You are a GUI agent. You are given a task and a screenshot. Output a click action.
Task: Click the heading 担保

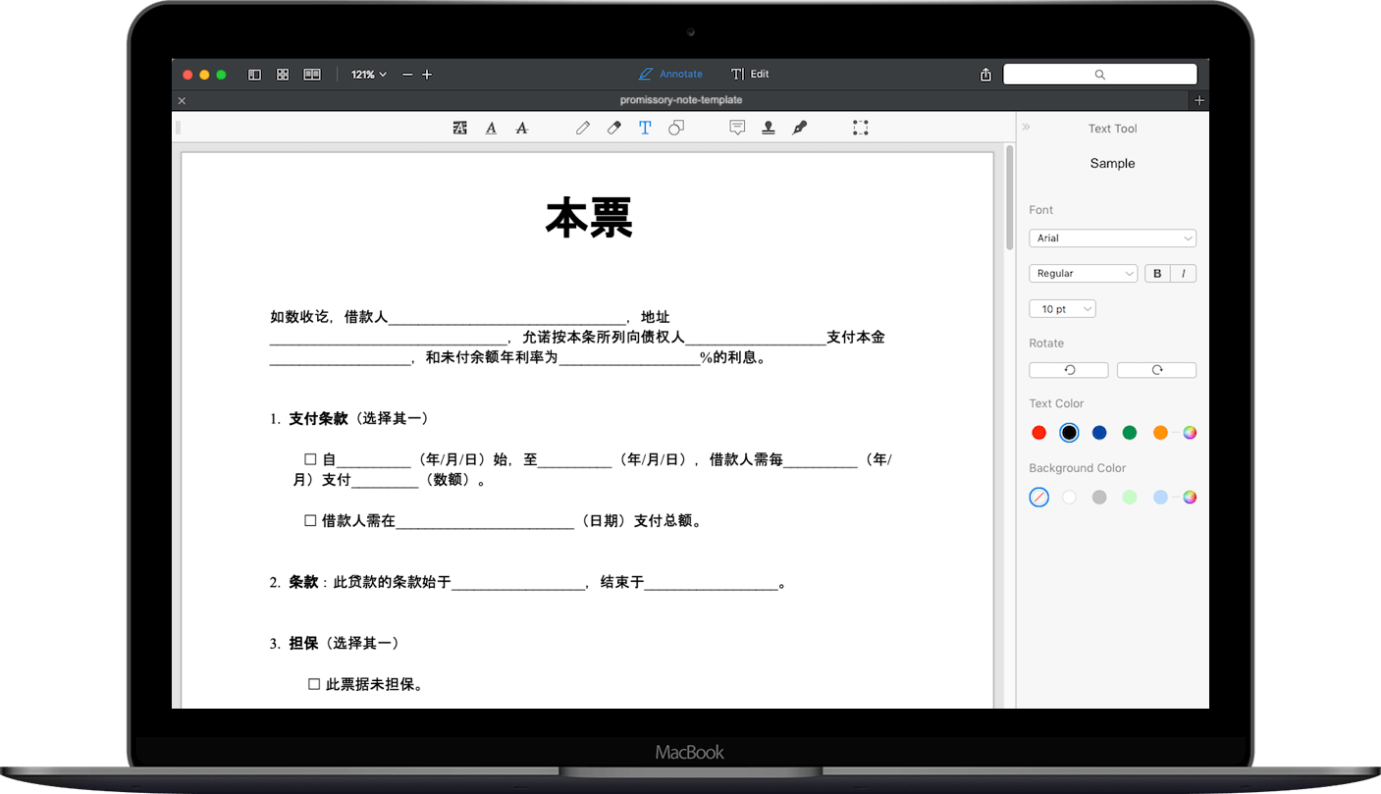coord(303,644)
